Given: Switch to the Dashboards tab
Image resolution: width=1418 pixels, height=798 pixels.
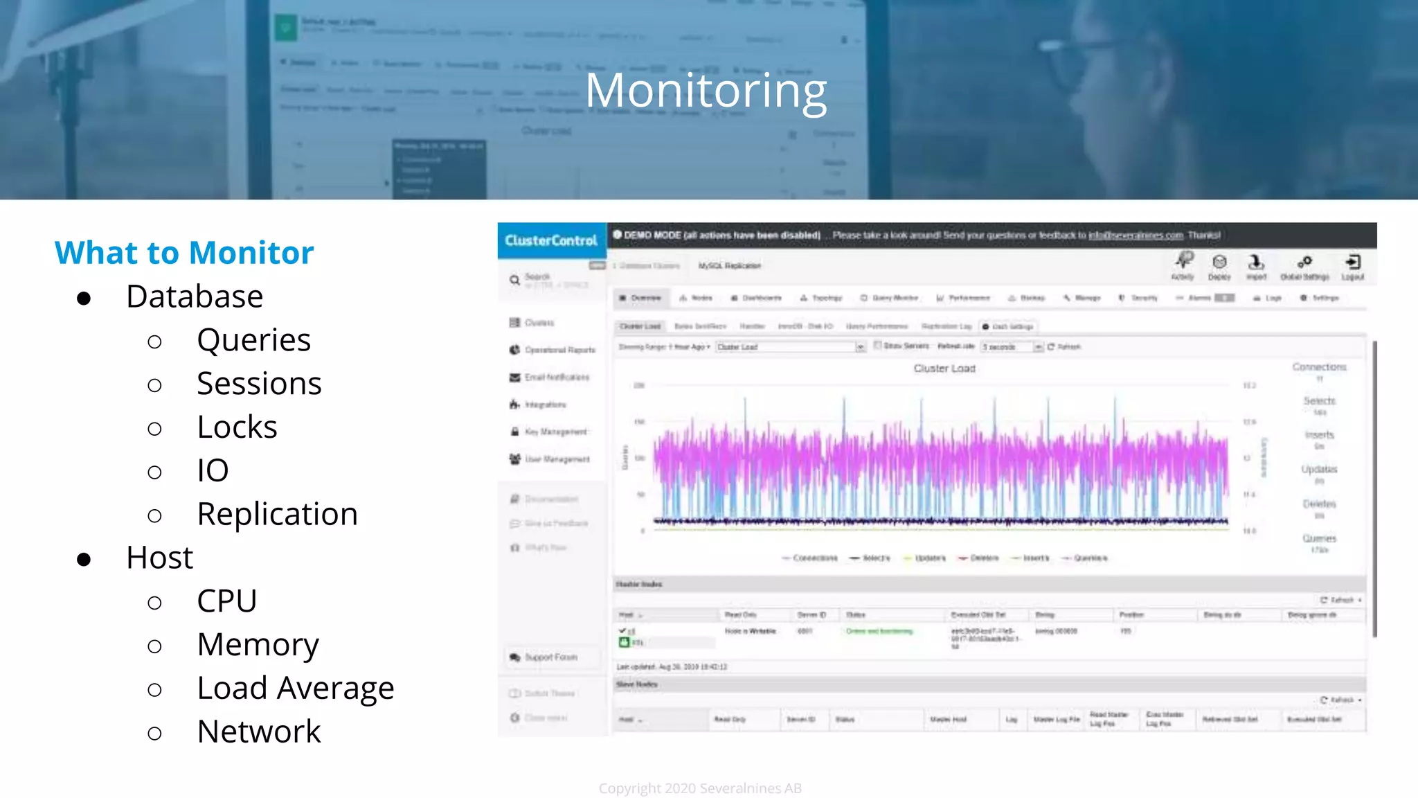Looking at the screenshot, I should pos(756,299).
